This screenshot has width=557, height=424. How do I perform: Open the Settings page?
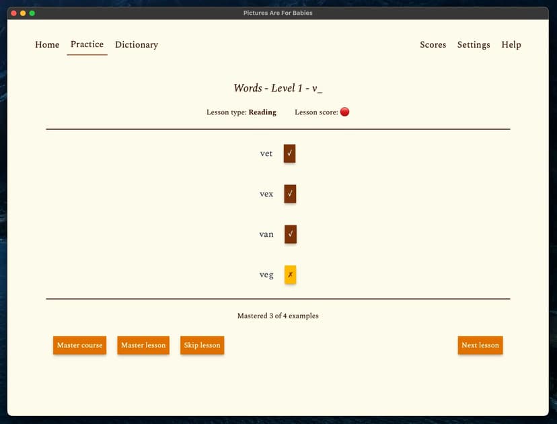click(x=474, y=44)
